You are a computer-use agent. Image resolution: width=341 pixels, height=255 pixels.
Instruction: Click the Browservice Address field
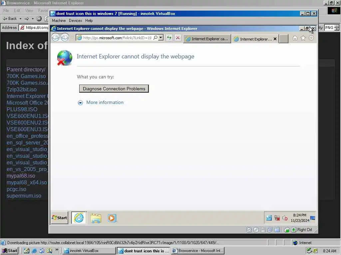pyautogui.click(x=34, y=28)
